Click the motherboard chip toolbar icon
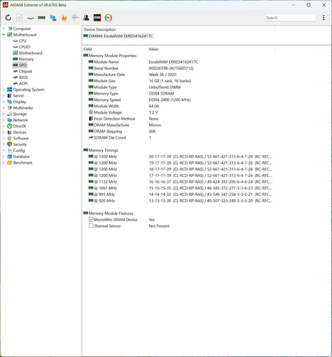Image resolution: width=332 pixels, height=357 pixels. pos(30,18)
